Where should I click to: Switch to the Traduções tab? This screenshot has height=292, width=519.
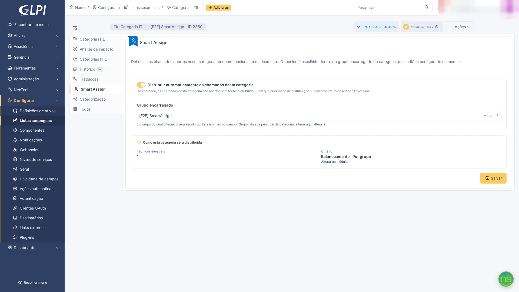pyautogui.click(x=96, y=79)
